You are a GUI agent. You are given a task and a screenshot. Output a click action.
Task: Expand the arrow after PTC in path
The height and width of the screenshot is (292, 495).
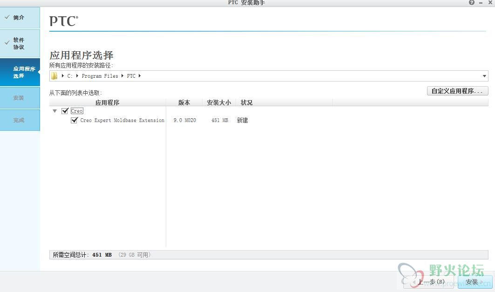click(x=140, y=76)
